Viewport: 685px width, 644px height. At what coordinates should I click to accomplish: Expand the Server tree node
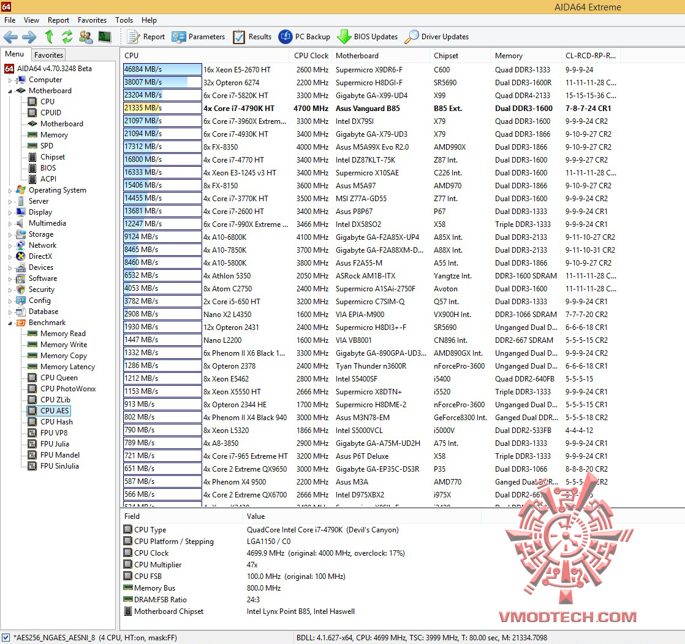pyautogui.click(x=10, y=202)
